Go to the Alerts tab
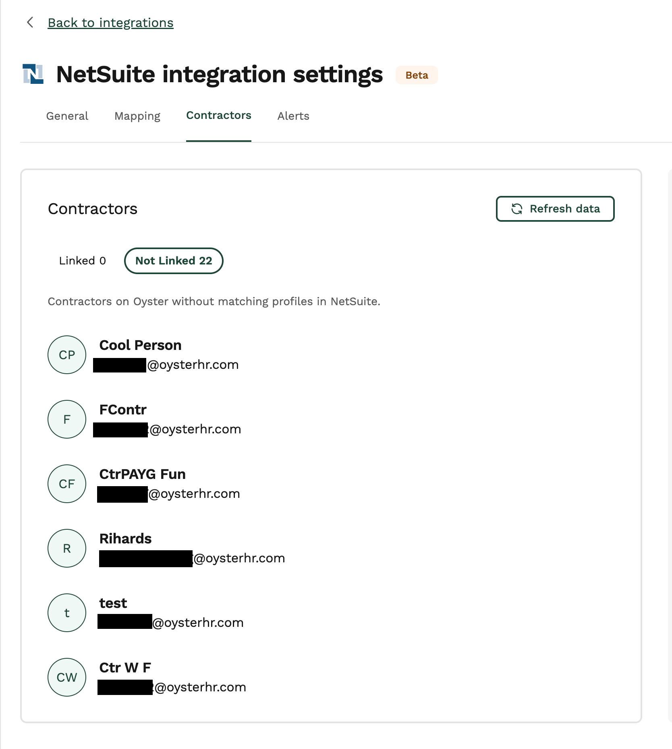Viewport: 672px width, 749px height. (293, 116)
